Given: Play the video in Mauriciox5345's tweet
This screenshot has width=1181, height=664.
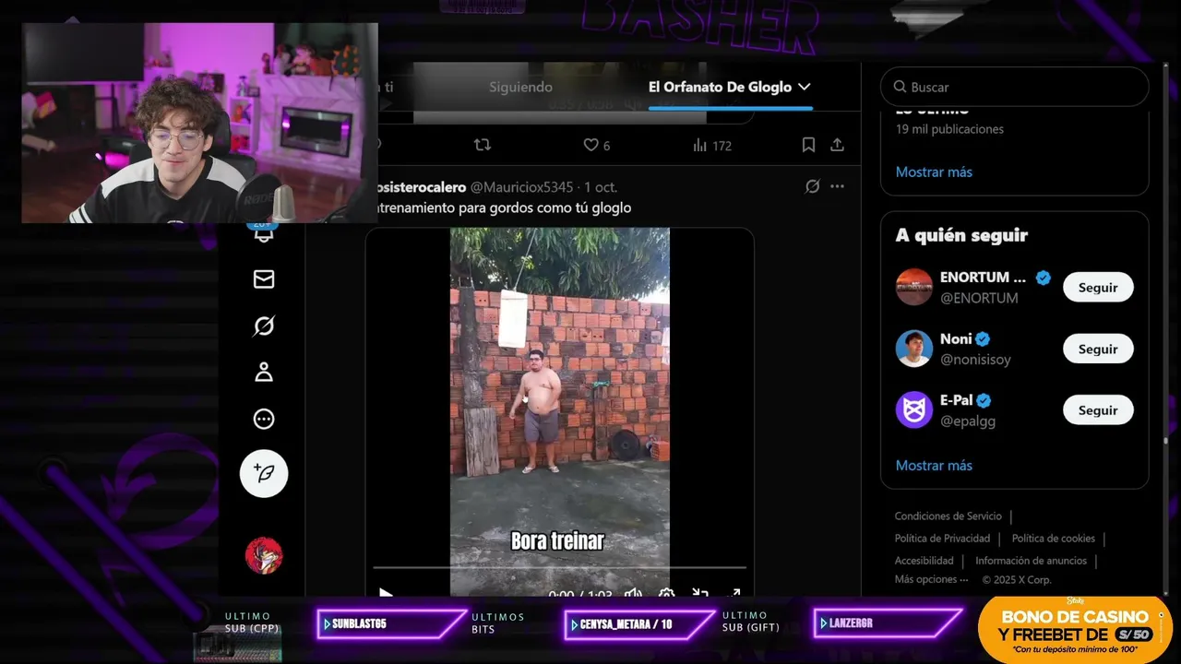Looking at the screenshot, I should pyautogui.click(x=386, y=592).
